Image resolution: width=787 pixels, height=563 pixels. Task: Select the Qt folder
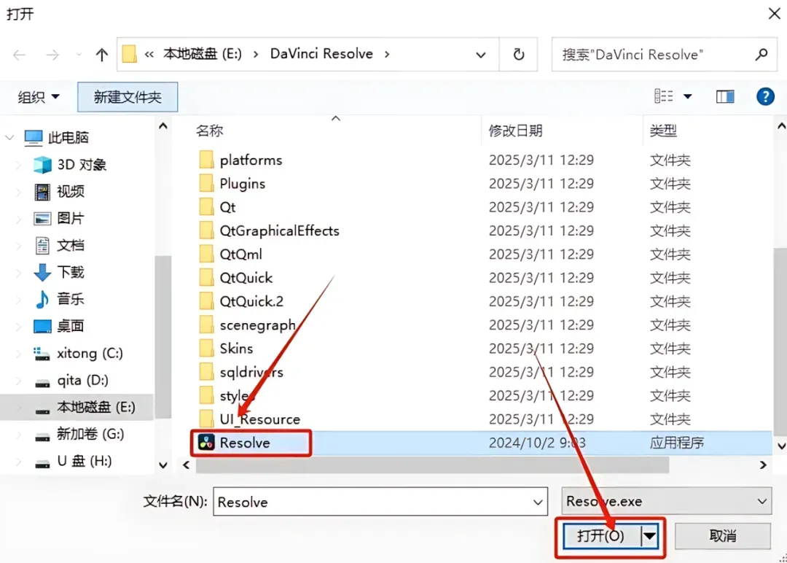227,207
